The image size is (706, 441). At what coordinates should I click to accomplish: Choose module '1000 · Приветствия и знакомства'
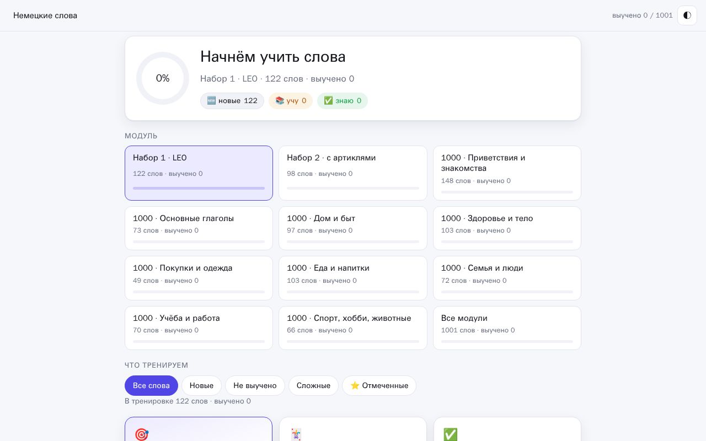507,173
